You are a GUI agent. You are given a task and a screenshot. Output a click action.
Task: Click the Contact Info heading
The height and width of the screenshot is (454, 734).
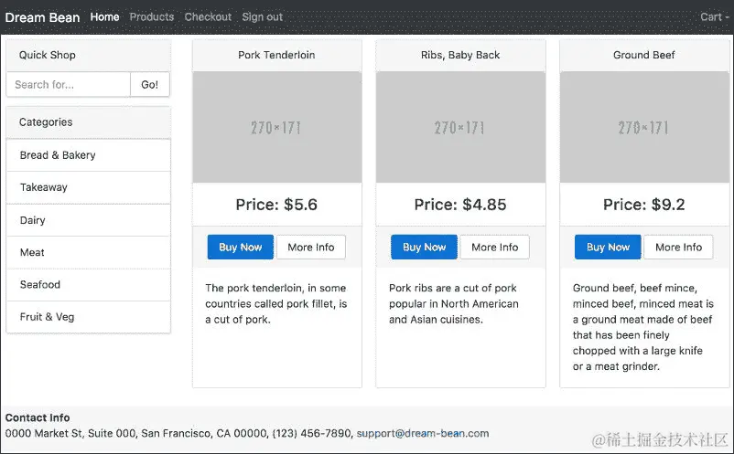point(38,417)
